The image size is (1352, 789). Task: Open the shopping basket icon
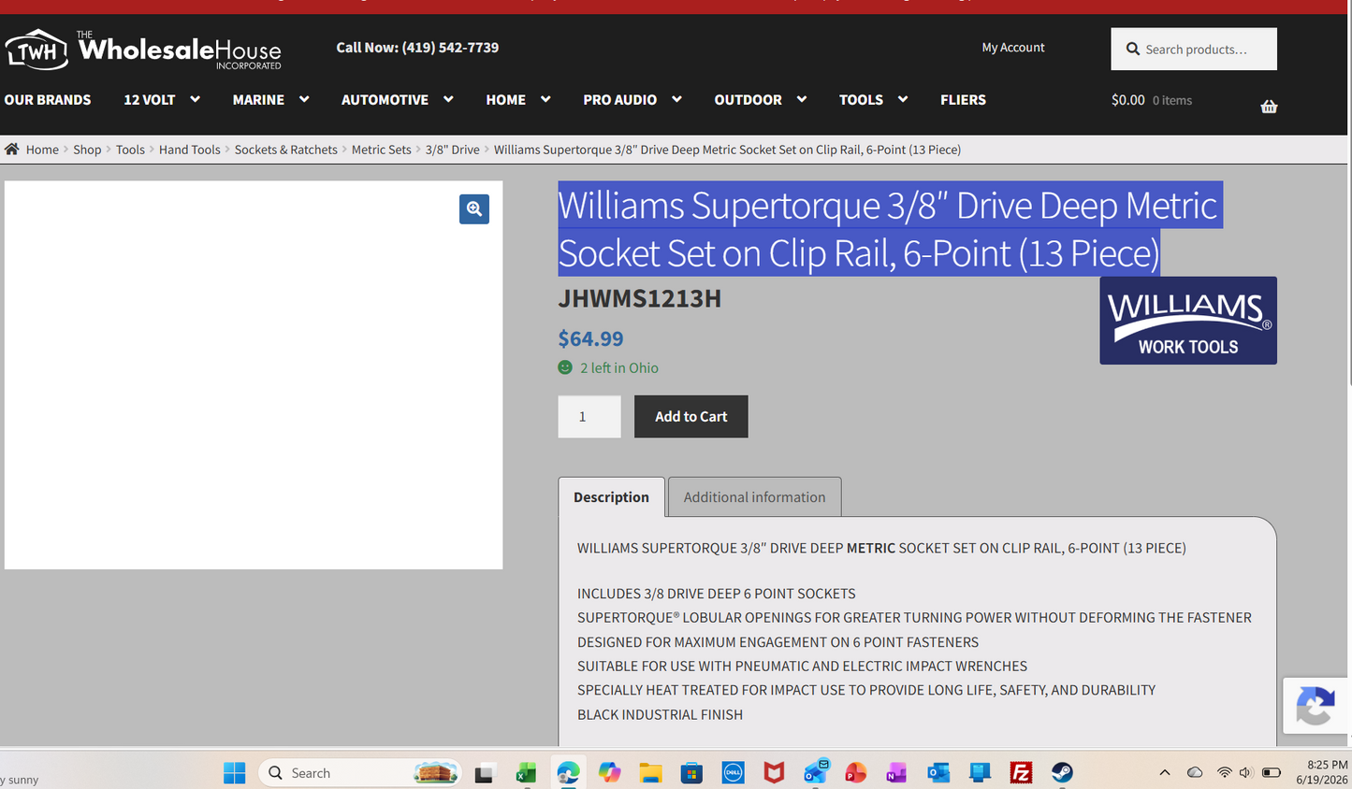[1269, 107]
